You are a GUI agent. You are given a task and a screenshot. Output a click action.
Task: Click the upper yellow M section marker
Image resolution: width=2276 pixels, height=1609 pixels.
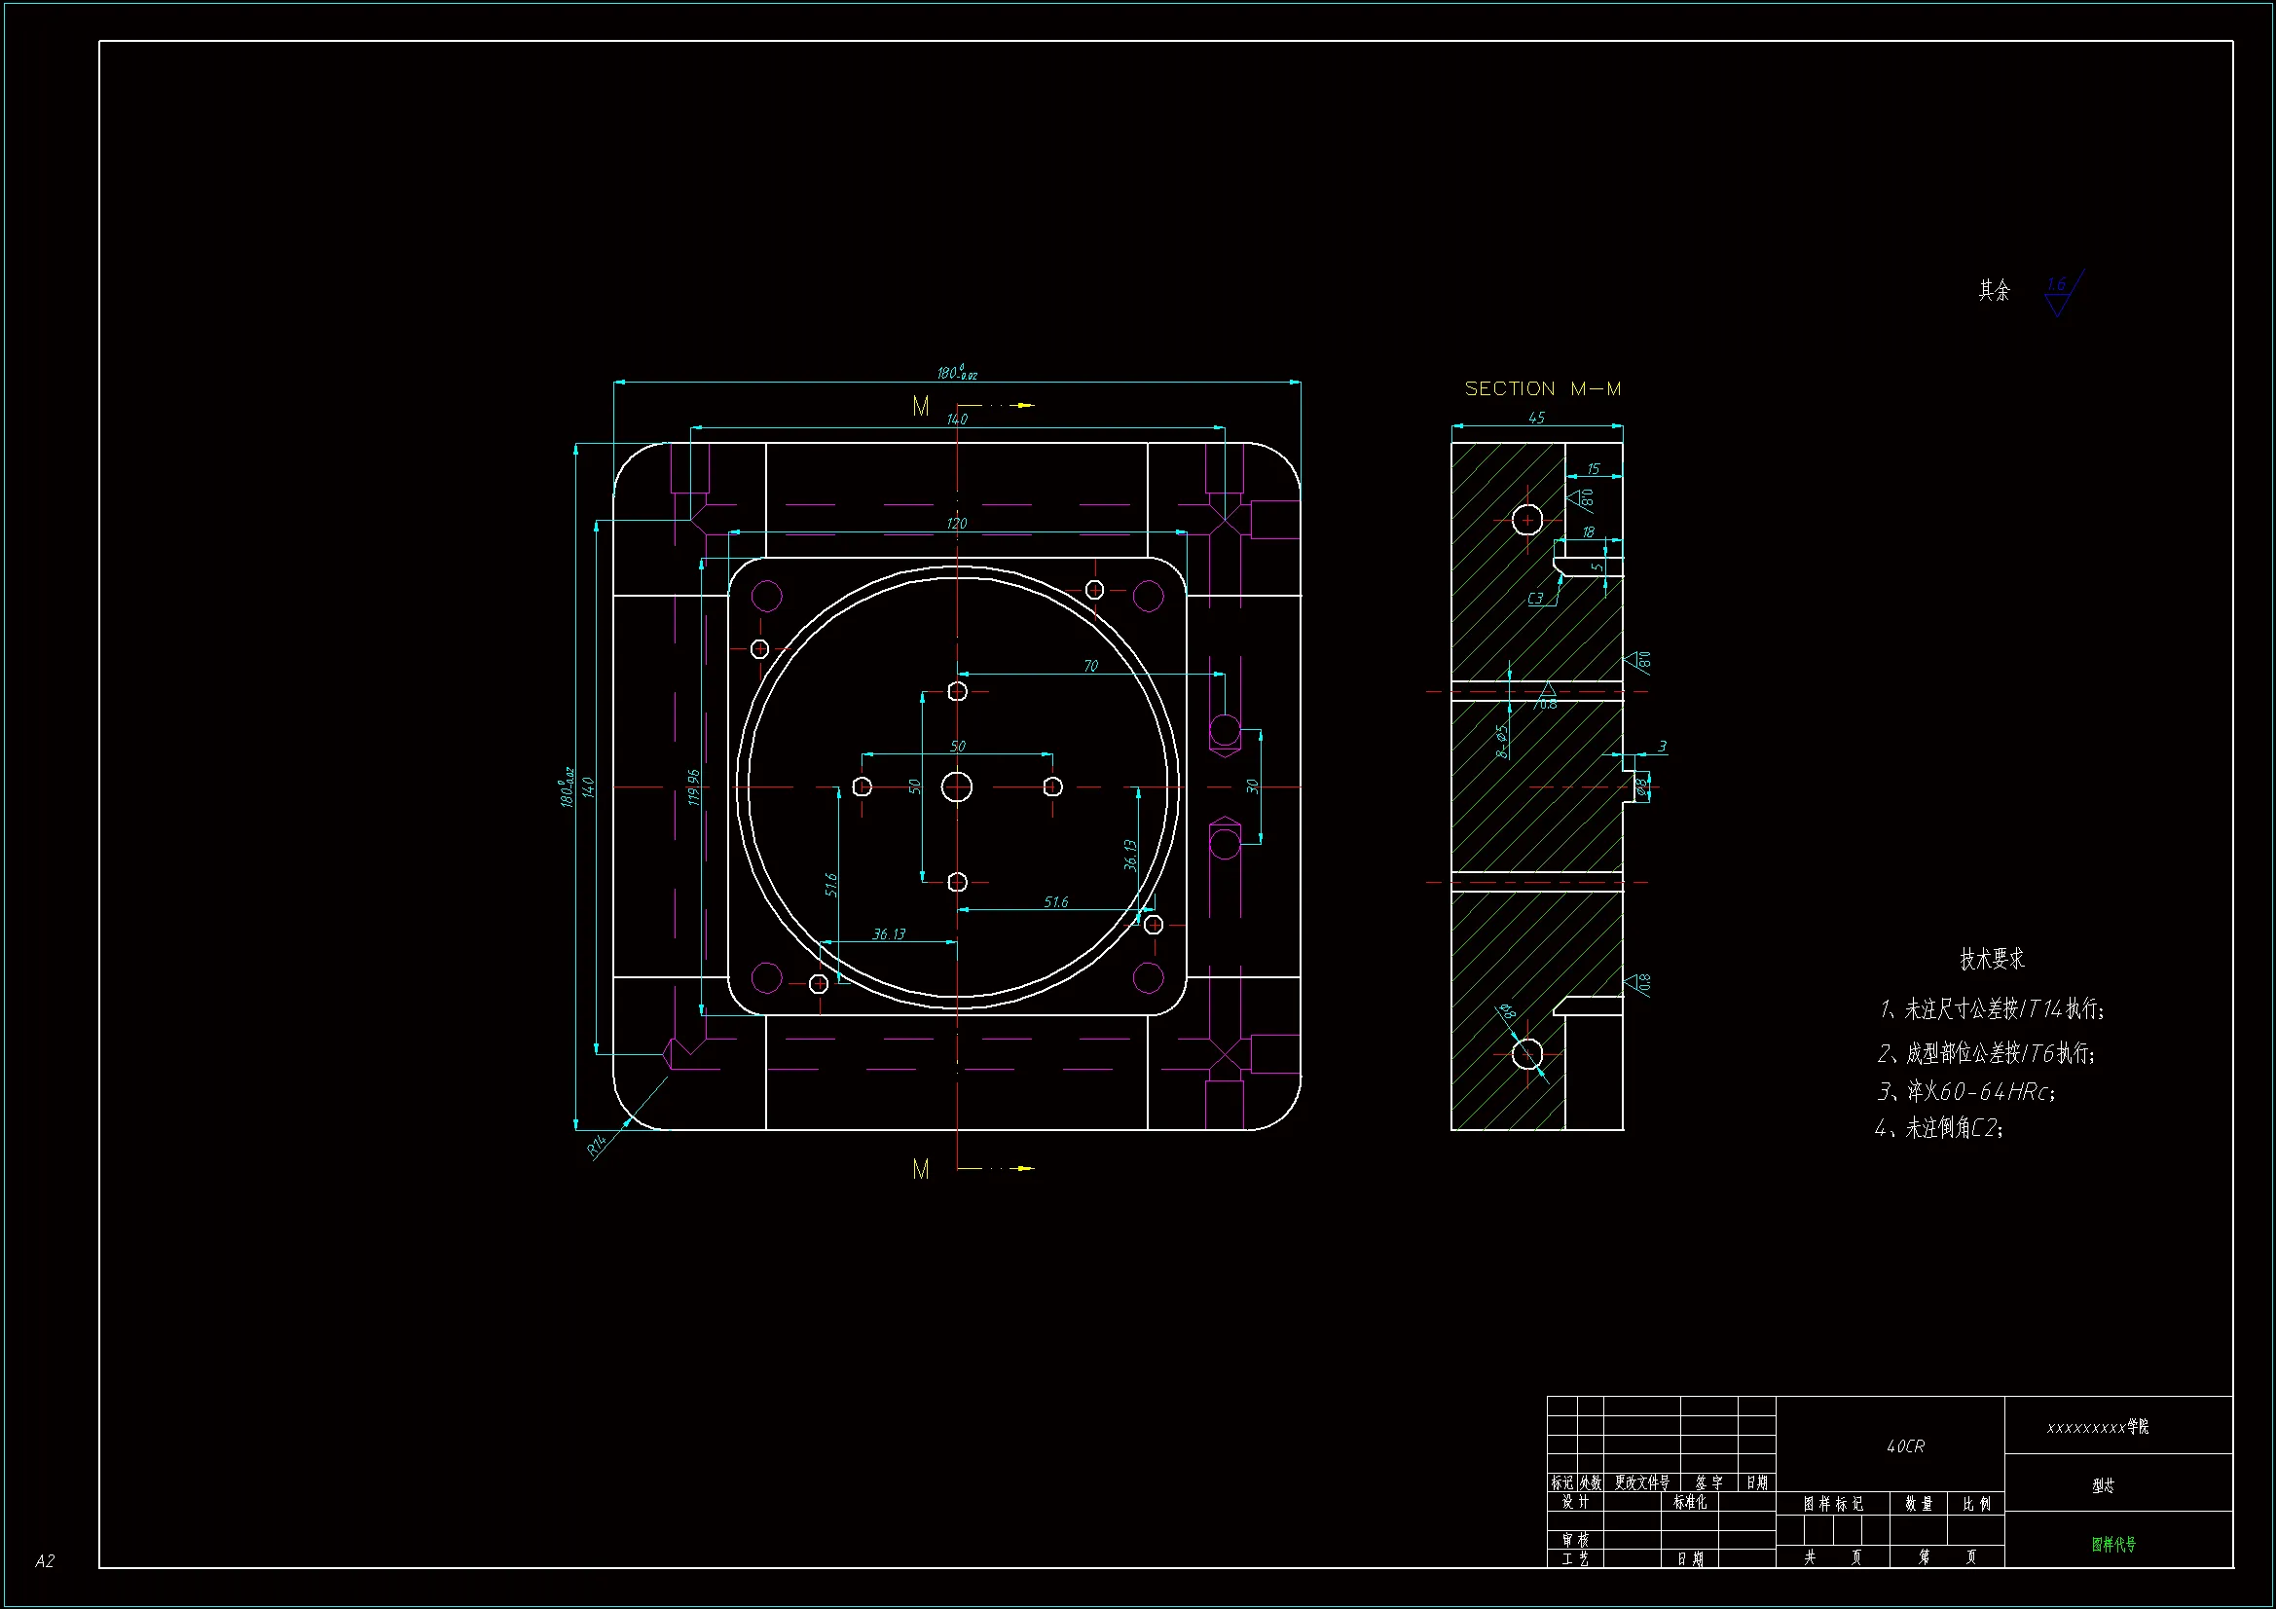(x=921, y=407)
